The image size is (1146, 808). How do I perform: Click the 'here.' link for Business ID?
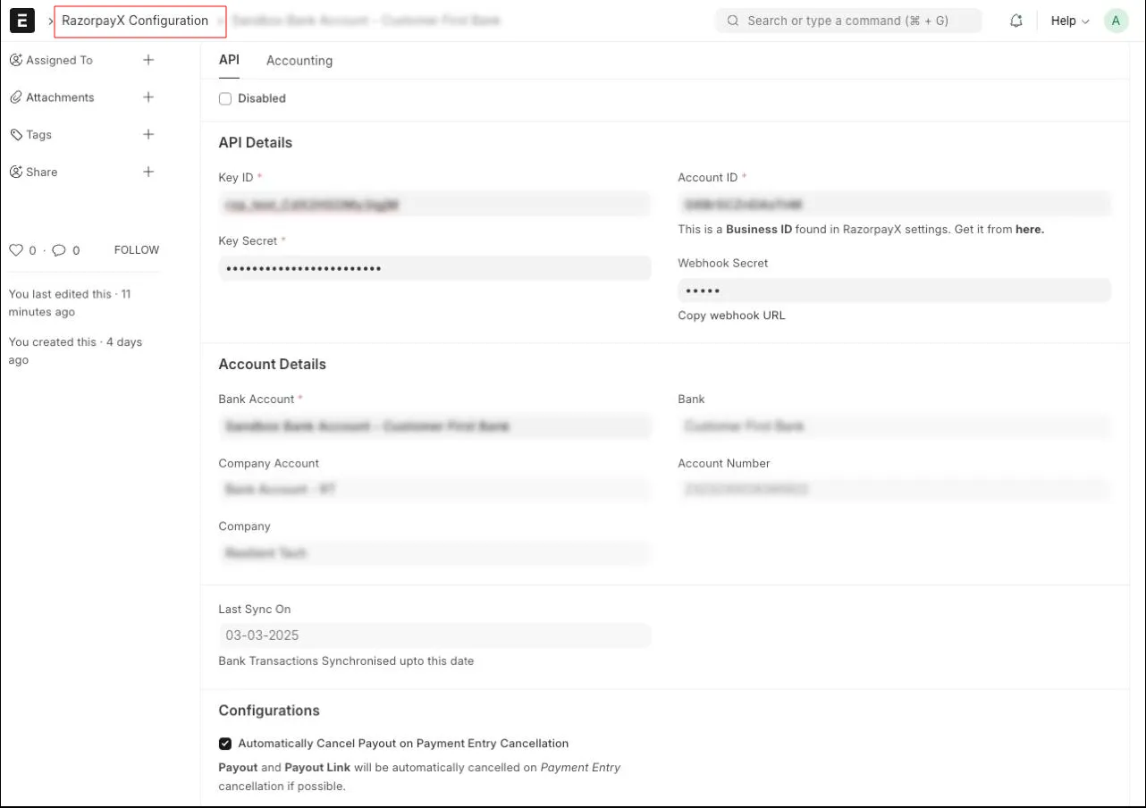(x=1030, y=229)
